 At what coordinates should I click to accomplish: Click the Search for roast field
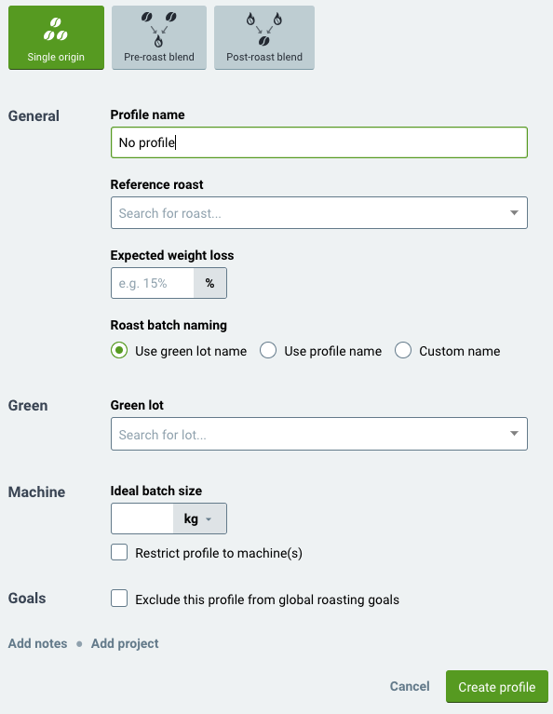(x=319, y=212)
